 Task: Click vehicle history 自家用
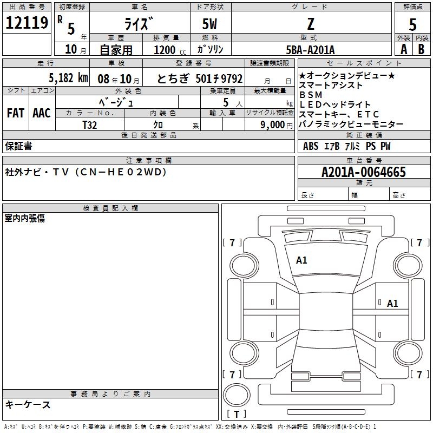[x=116, y=50]
